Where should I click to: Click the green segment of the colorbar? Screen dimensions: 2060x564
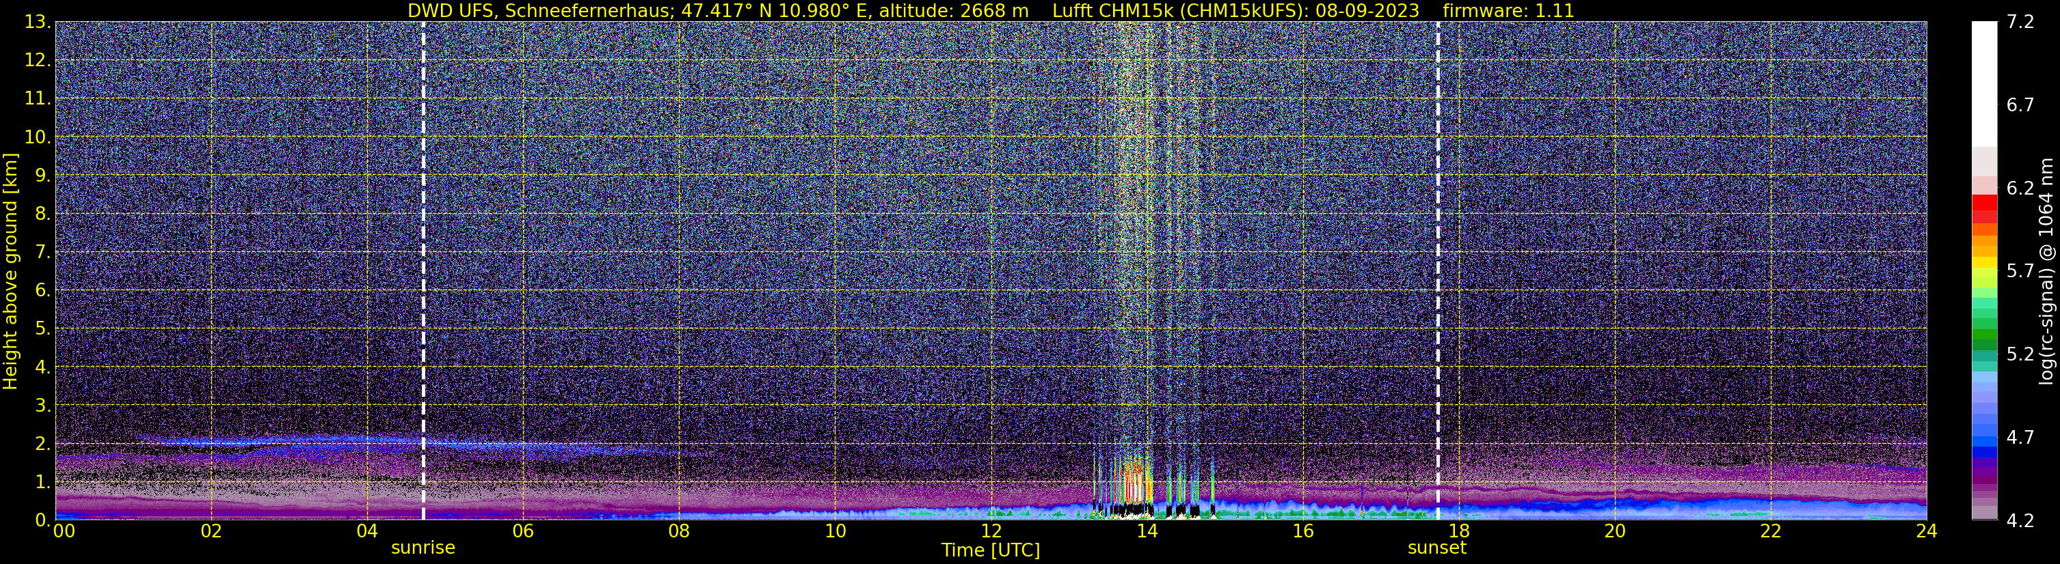coord(1984,335)
